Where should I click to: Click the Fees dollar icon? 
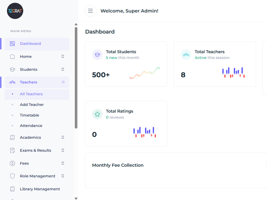tap(12, 163)
